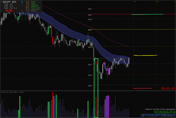176x118 pixels.
Task: Click the red 00:03:42 candle countdown timer
Action: click(x=168, y=89)
